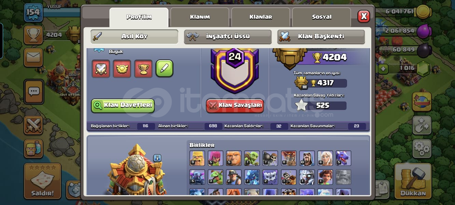Screen dimensions: 455x205
Task: Click the green pencil edit icon
Action: (x=164, y=68)
